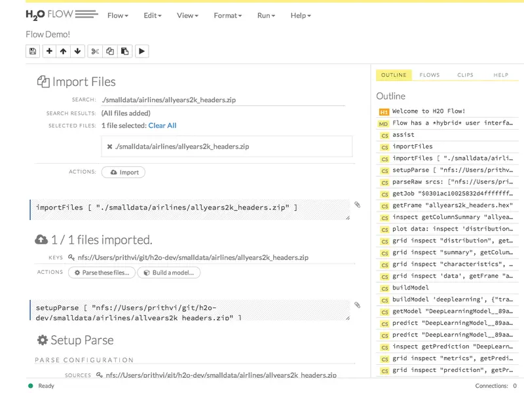Click the Save flow toolbar icon
This screenshot has width=524, height=393.
point(33,51)
